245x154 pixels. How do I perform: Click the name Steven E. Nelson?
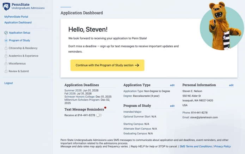pos(192,91)
